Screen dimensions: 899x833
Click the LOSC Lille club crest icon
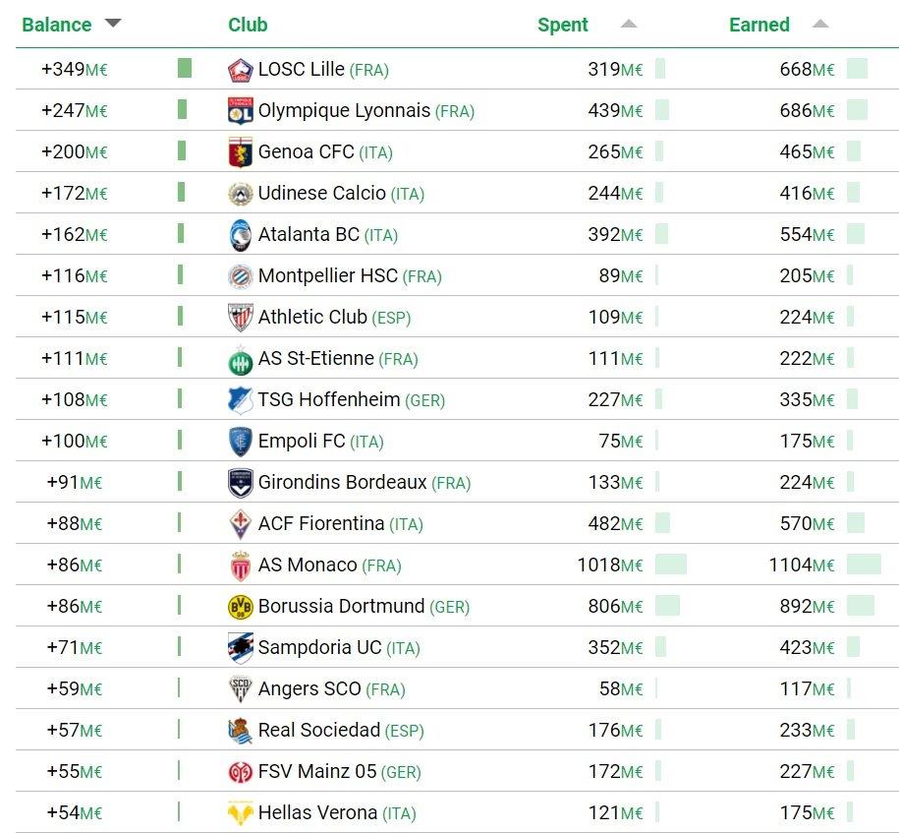coord(240,70)
